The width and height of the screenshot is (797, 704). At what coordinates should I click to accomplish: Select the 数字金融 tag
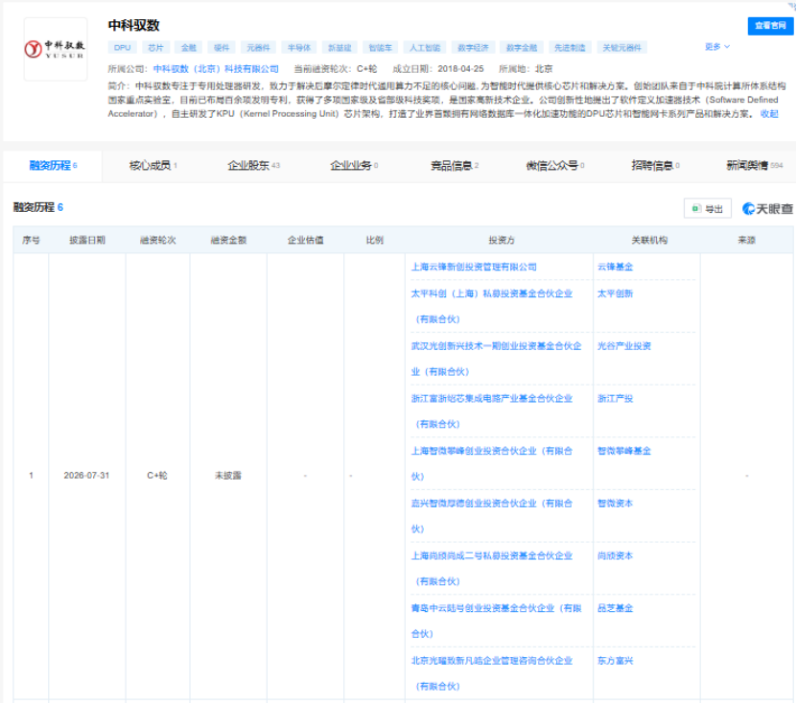click(x=522, y=48)
